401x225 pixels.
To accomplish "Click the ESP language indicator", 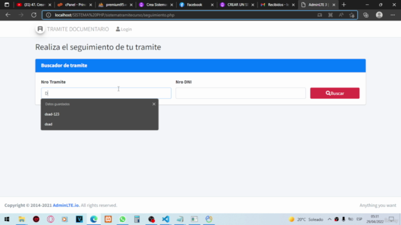I will [x=359, y=219].
